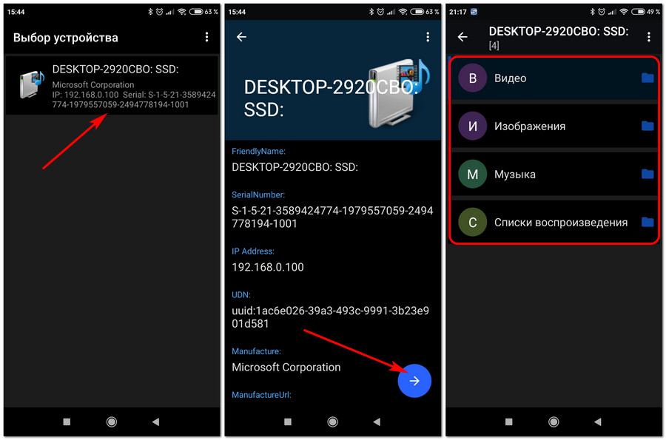Tap Microsoft Corporation under Manufacture label
This screenshot has height=440, width=666.
(286, 367)
